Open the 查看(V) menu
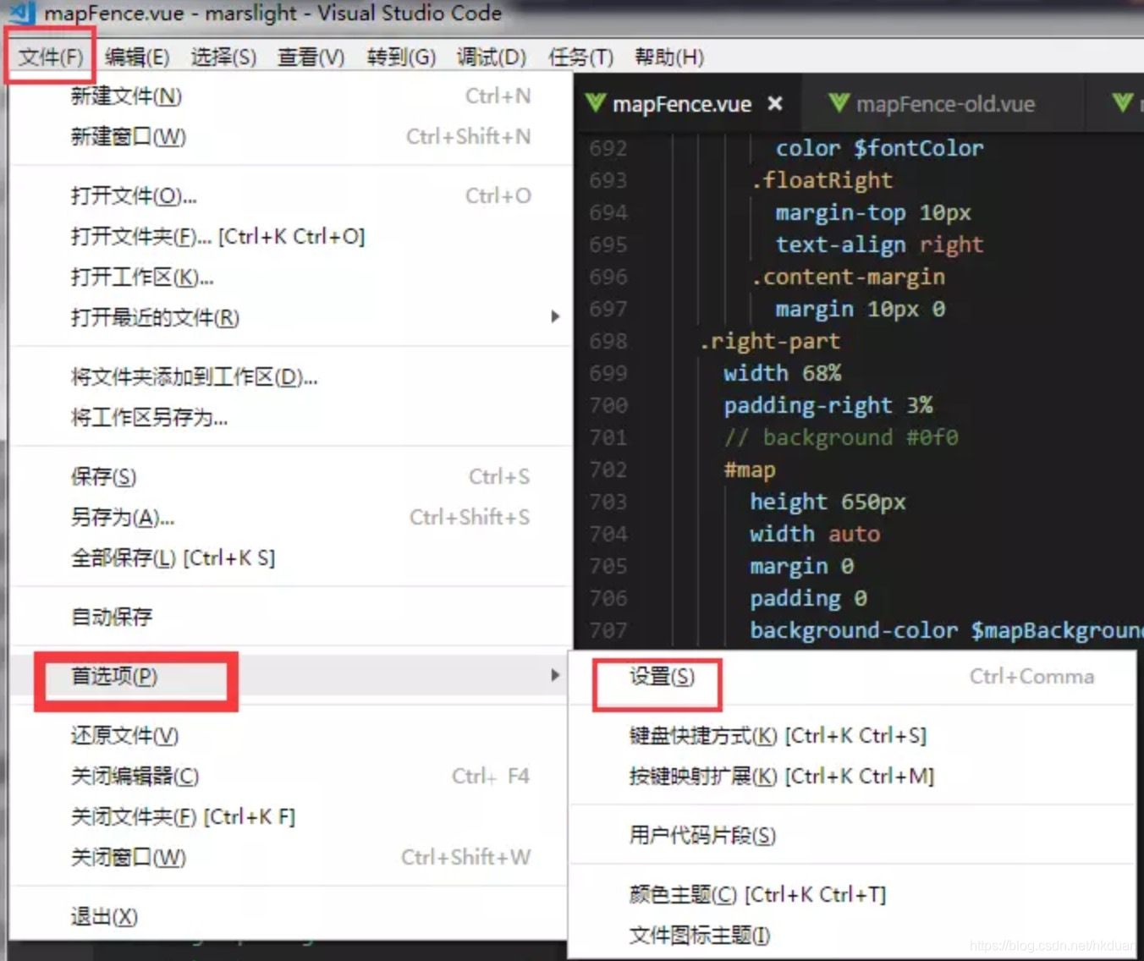Screen dimensions: 1144x961 pos(311,57)
